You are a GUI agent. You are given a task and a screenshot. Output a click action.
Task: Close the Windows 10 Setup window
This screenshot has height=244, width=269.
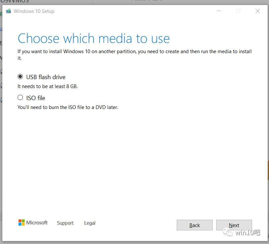[x=257, y=11]
